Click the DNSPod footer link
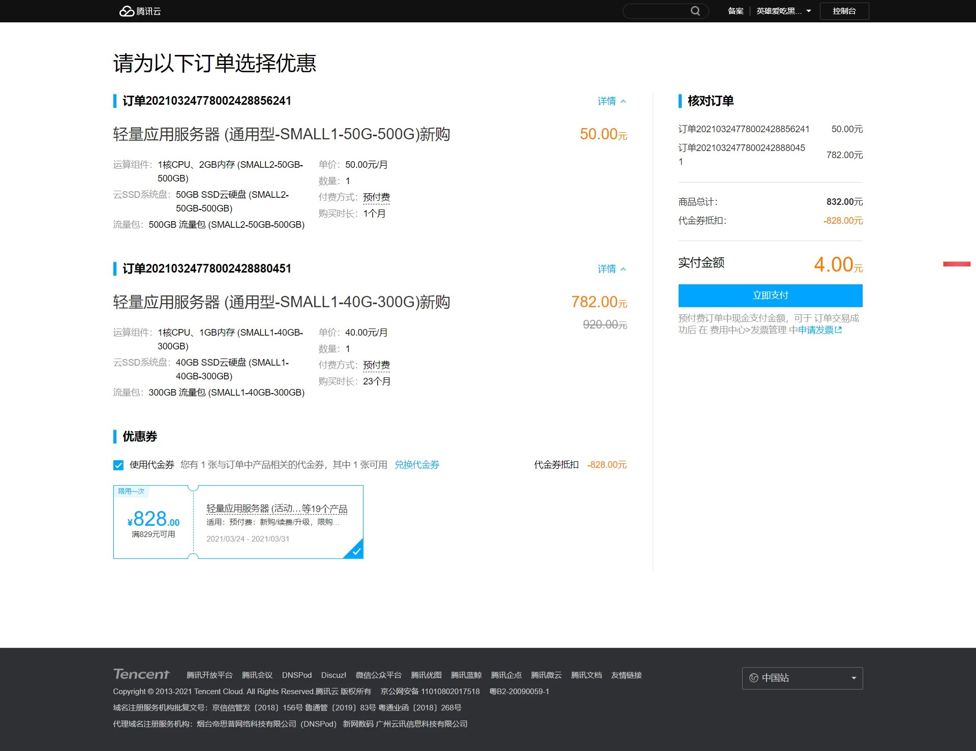The width and height of the screenshot is (976, 751). pyautogui.click(x=297, y=675)
